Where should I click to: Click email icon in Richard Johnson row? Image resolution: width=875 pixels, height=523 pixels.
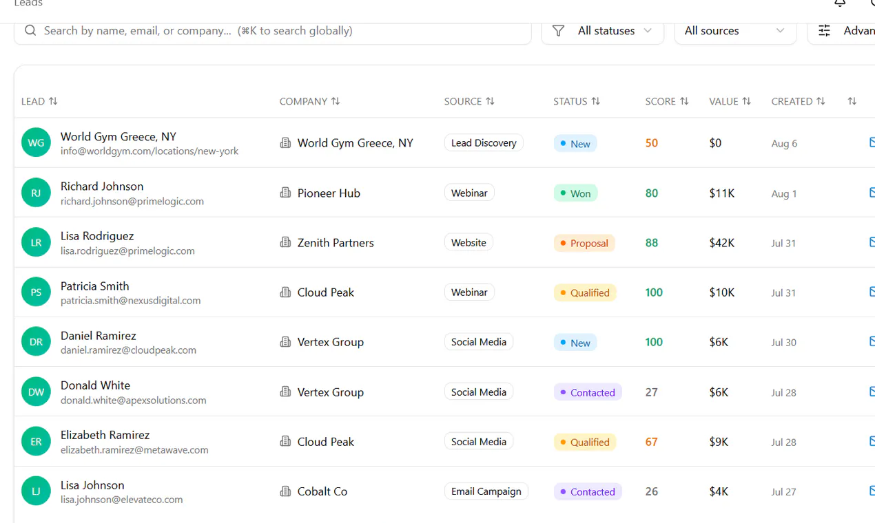872,193
